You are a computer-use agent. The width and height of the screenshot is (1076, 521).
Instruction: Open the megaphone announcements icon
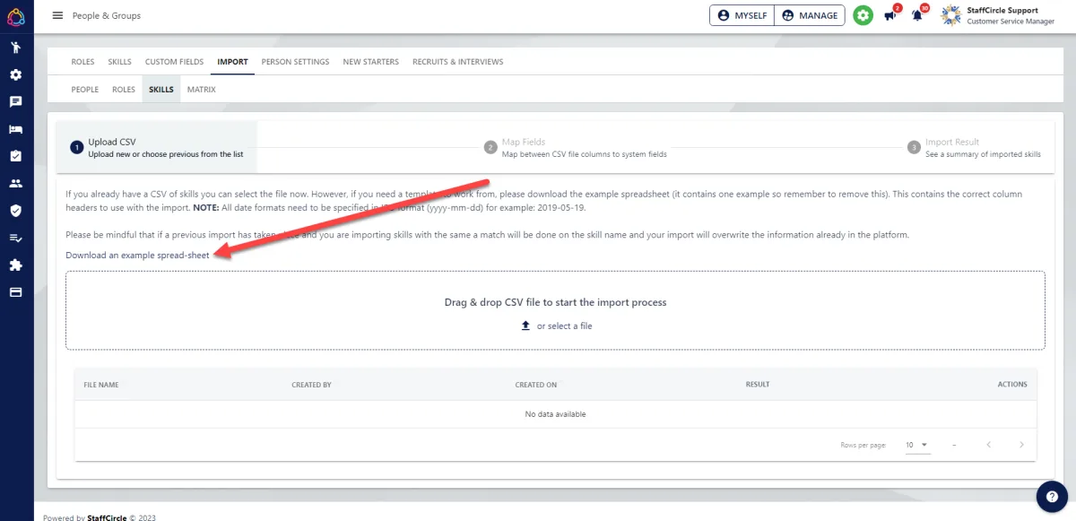point(890,15)
